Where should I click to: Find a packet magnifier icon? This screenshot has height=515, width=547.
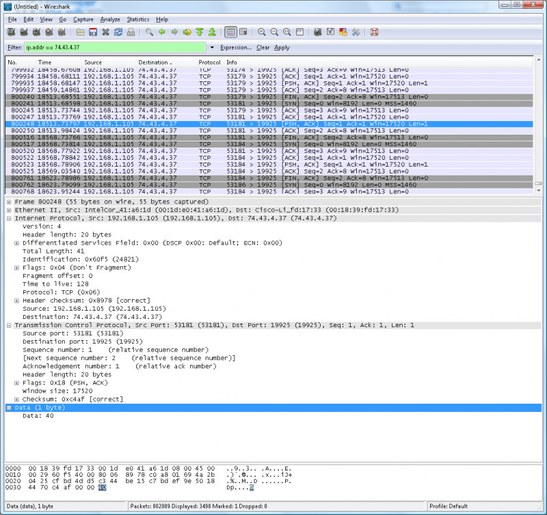pos(149,32)
